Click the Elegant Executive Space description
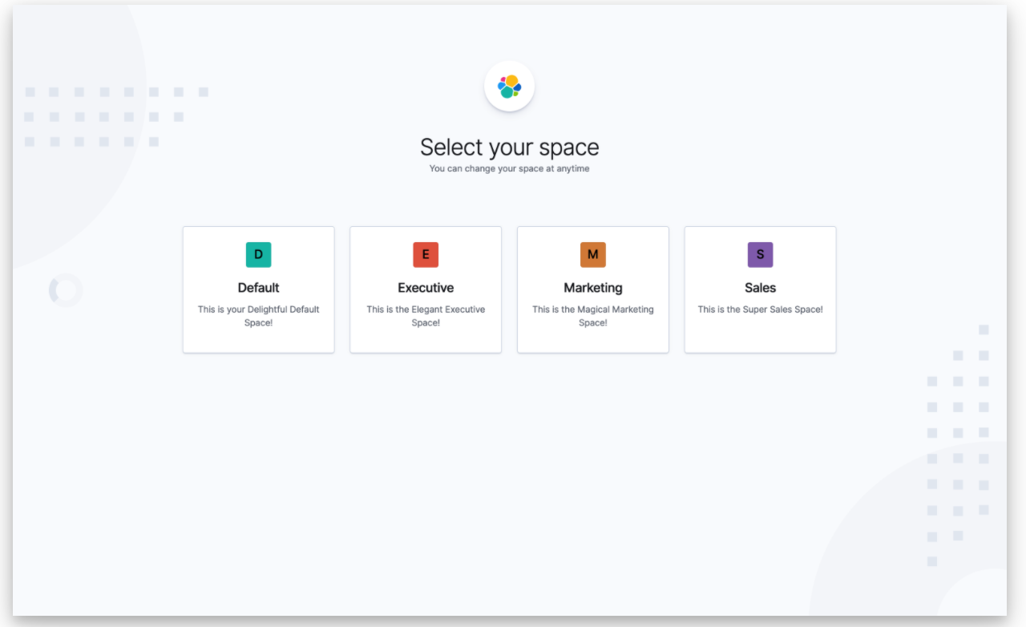This screenshot has width=1026, height=627. 426,315
